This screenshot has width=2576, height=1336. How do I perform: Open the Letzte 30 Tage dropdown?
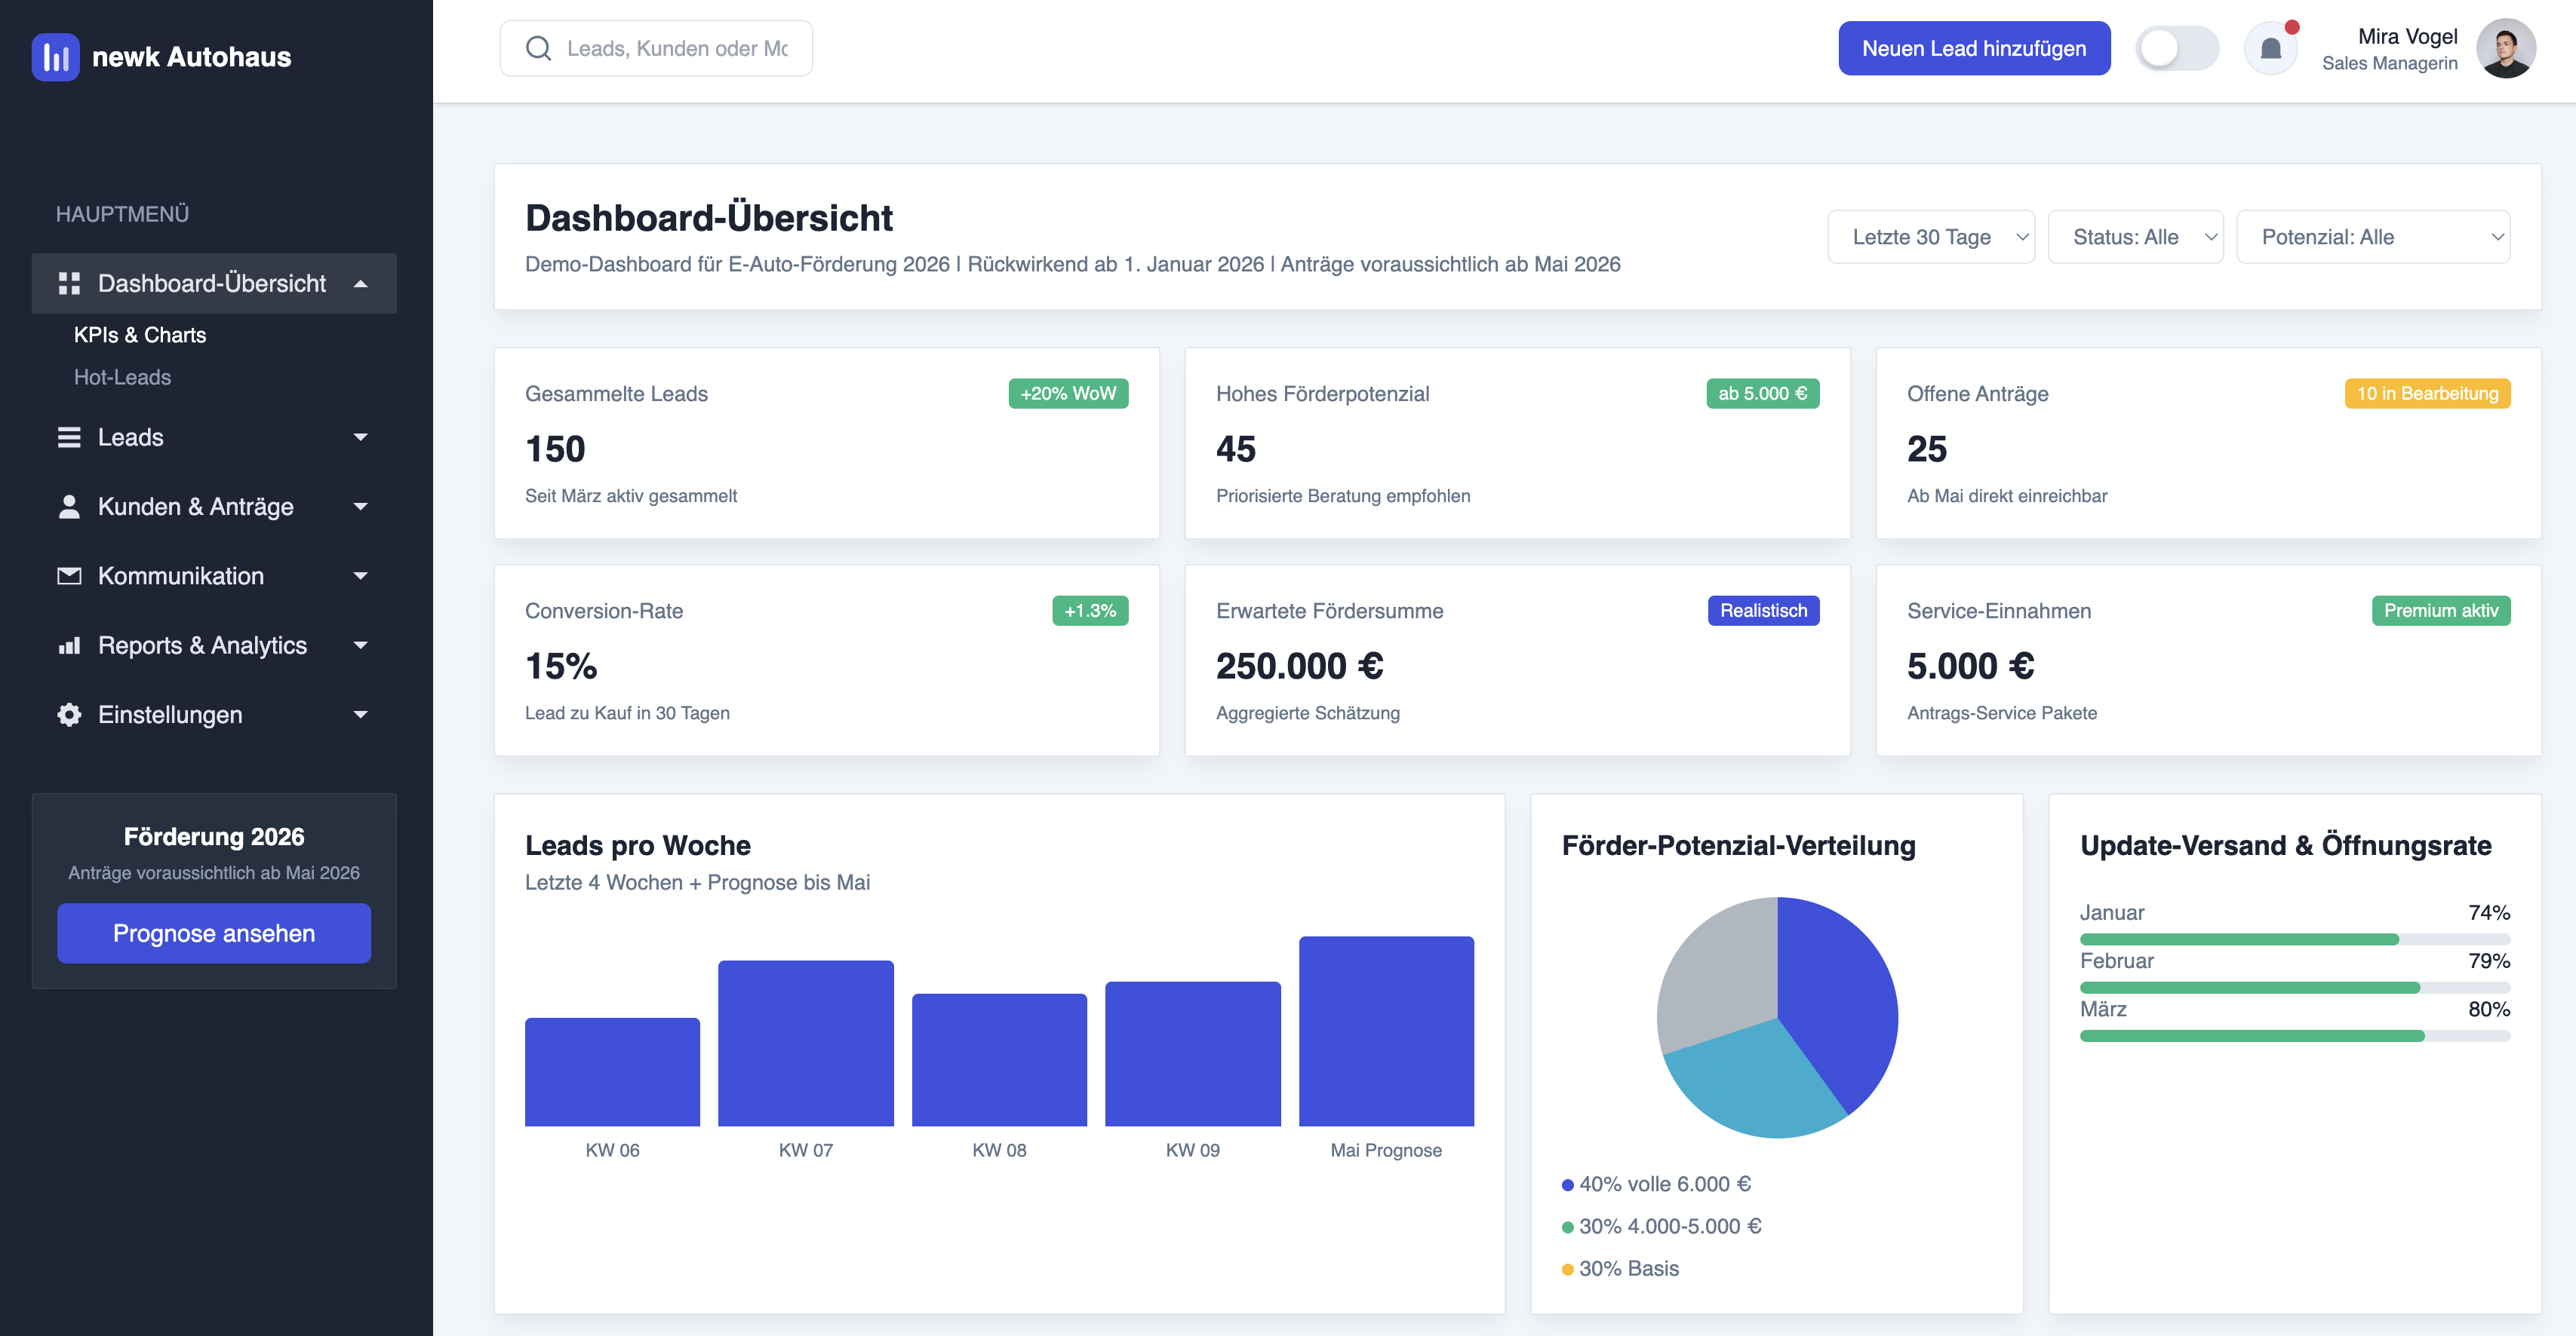click(x=1930, y=237)
